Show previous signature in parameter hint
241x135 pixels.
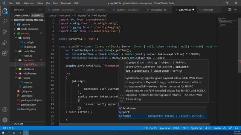click(x=121, y=95)
